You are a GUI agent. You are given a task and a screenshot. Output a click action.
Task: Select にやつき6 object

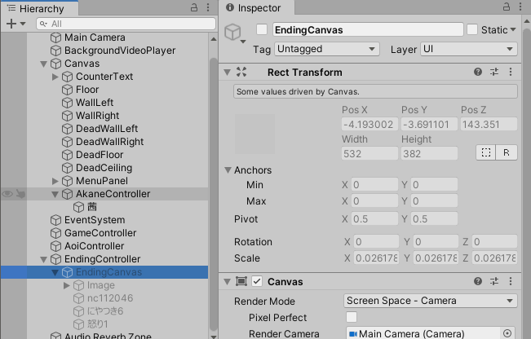105,311
